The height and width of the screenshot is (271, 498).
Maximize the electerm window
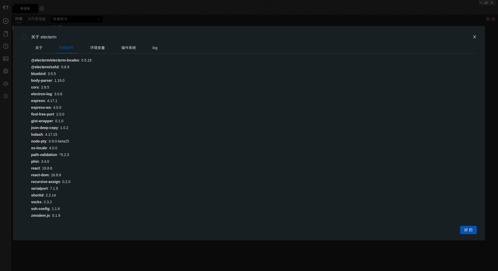(x=486, y=3)
